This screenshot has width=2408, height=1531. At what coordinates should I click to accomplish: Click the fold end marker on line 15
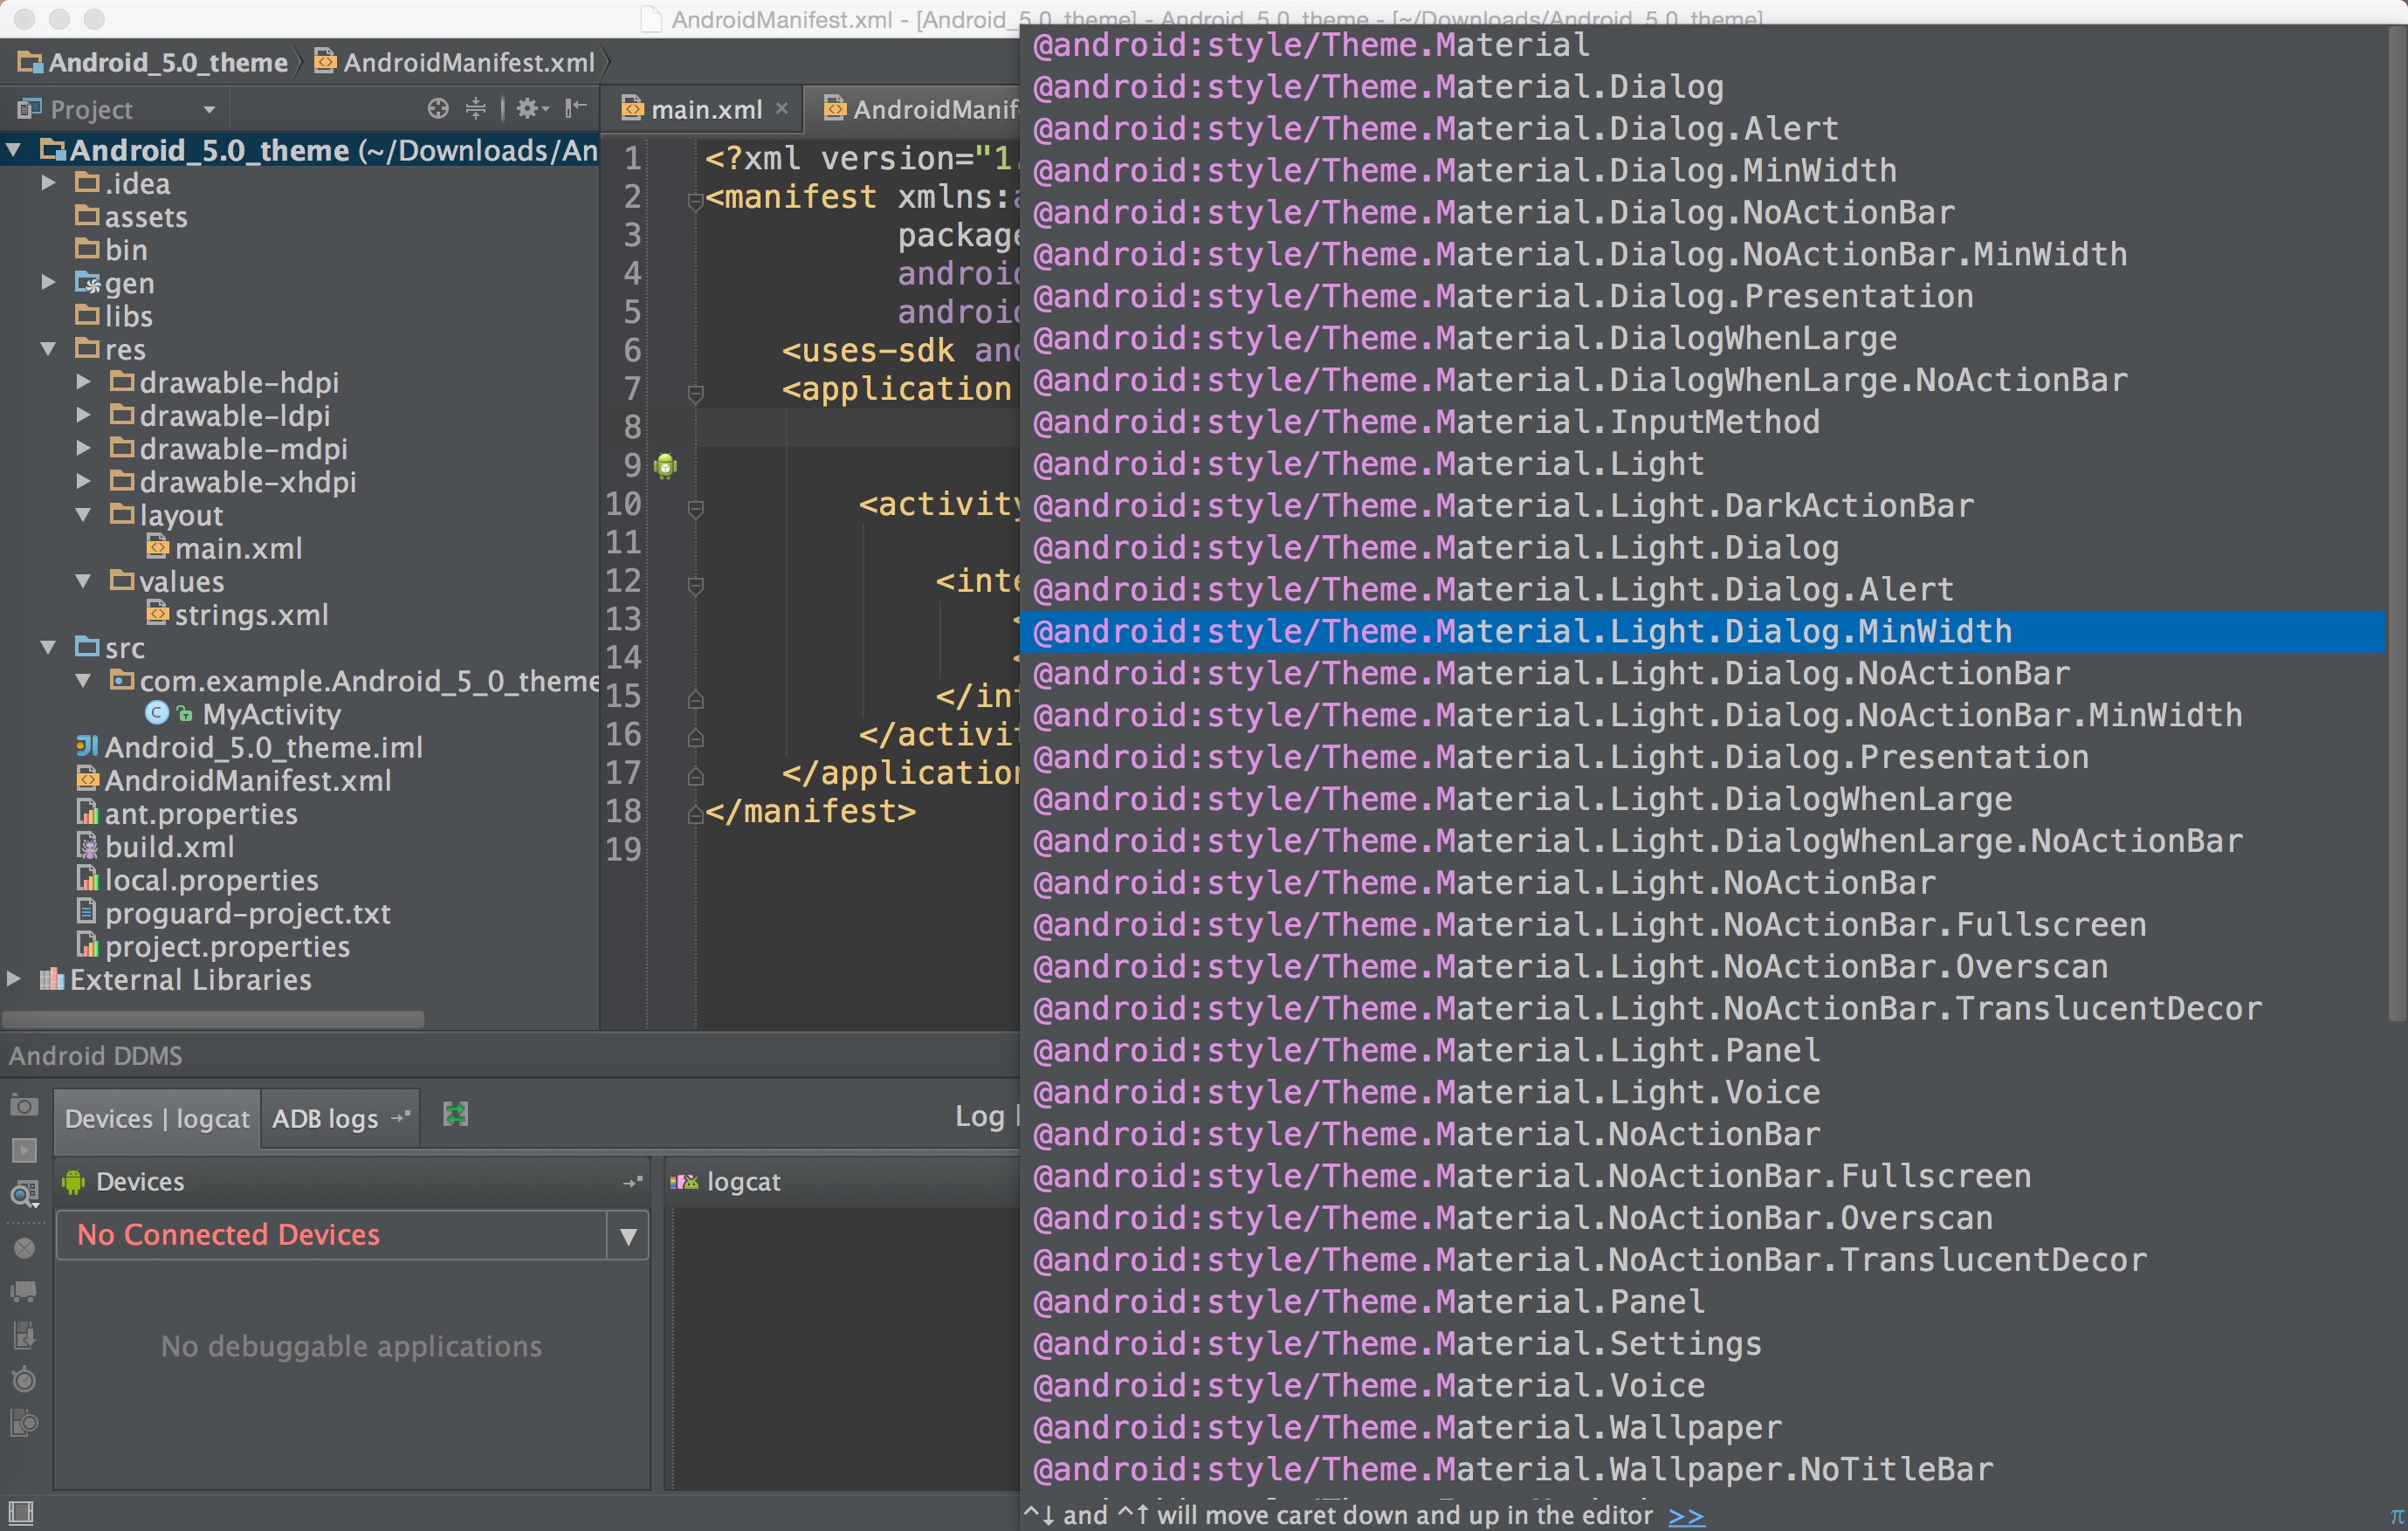coord(696,698)
